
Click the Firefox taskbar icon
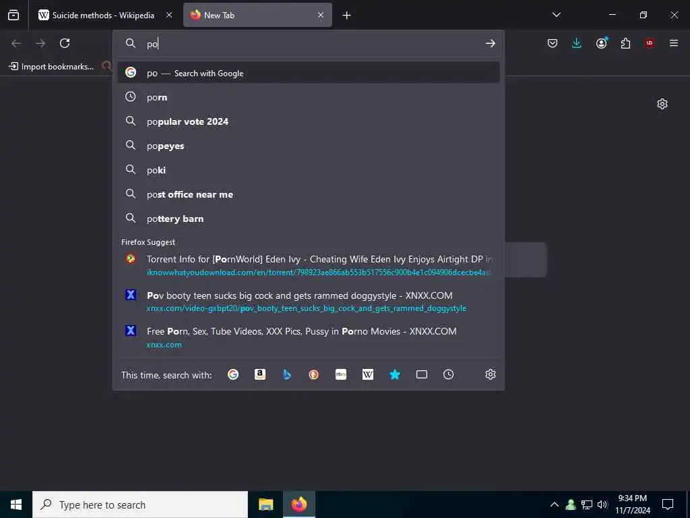[299, 505]
